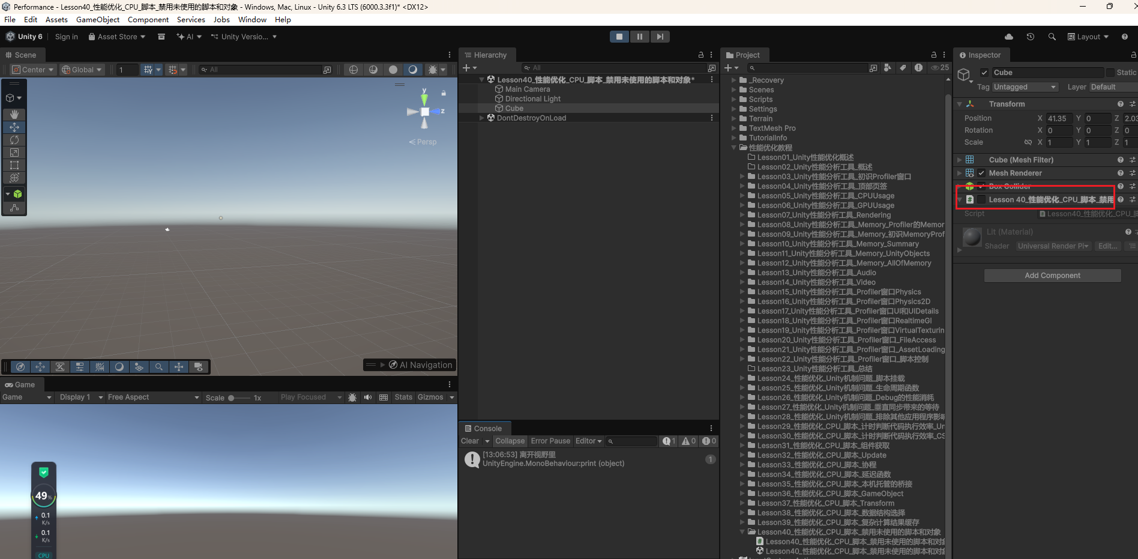This screenshot has width=1138, height=559.
Task: Click the Add Component button
Action: pyautogui.click(x=1052, y=276)
